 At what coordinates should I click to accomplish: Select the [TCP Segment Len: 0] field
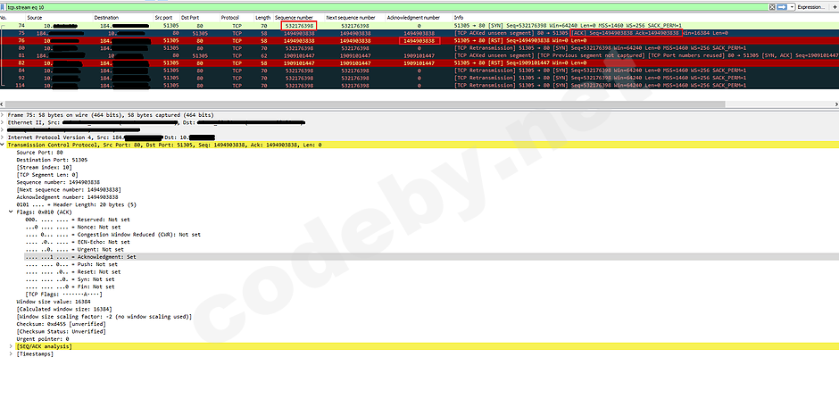47,175
